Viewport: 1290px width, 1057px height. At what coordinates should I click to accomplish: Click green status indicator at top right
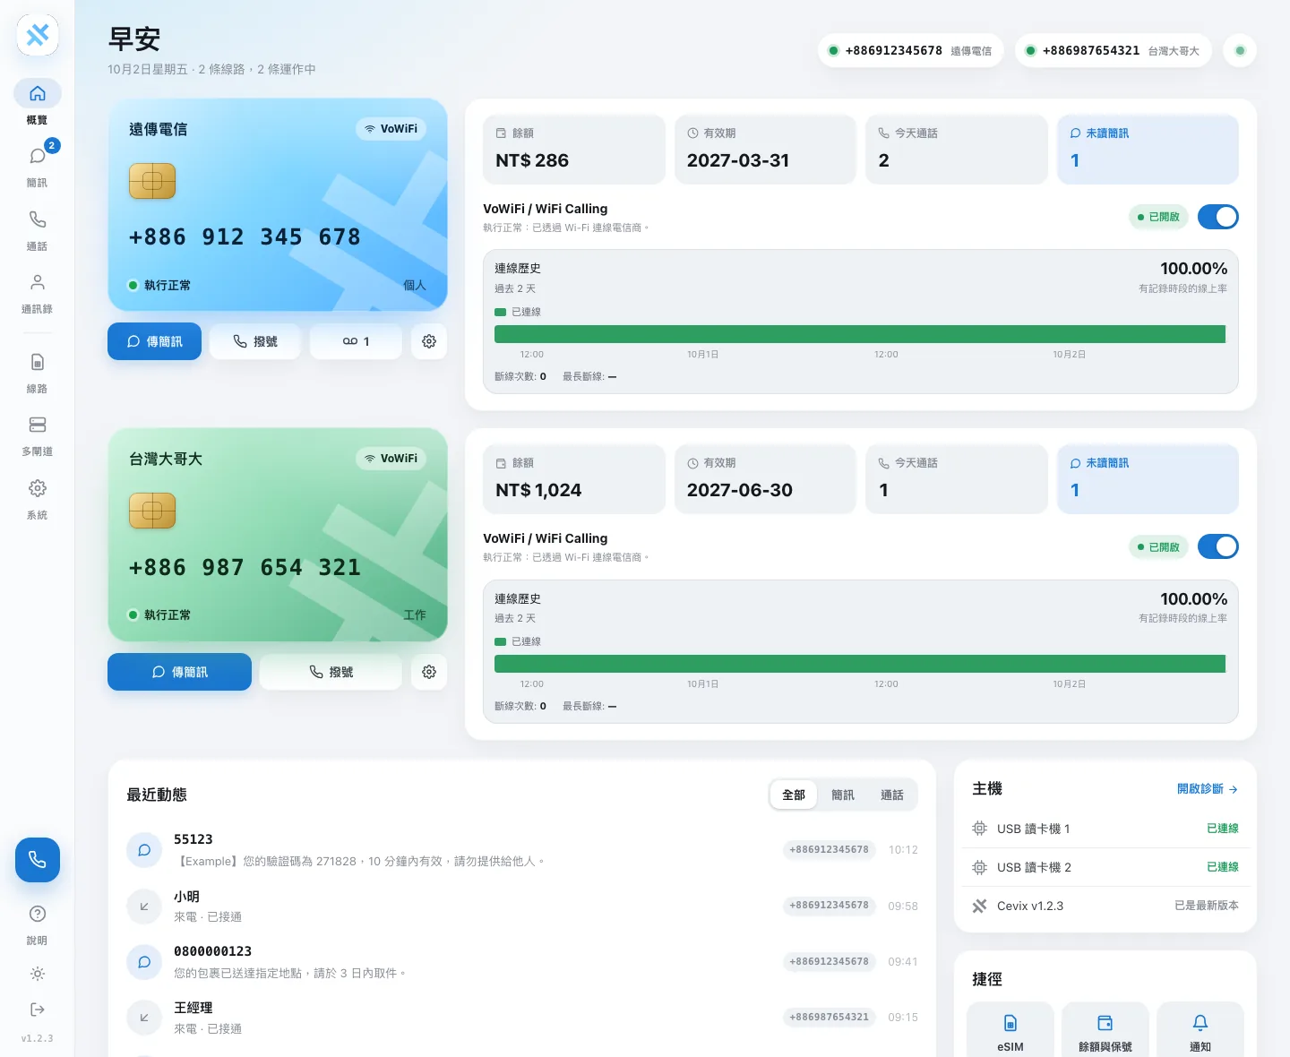[x=1240, y=51]
